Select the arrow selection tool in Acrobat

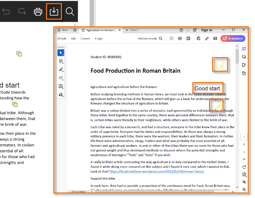tap(61, 53)
